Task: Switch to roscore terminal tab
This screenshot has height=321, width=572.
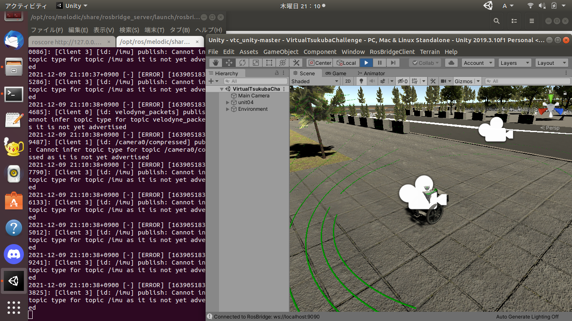Action: click(x=71, y=42)
